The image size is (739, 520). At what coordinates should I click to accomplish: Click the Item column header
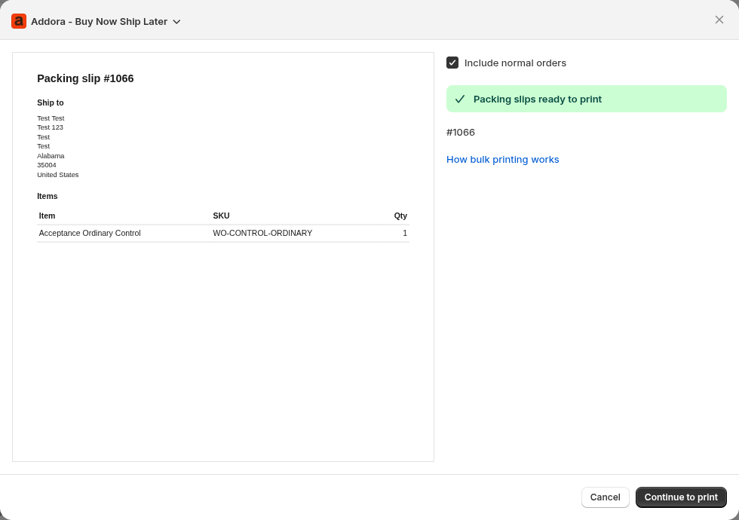click(47, 216)
